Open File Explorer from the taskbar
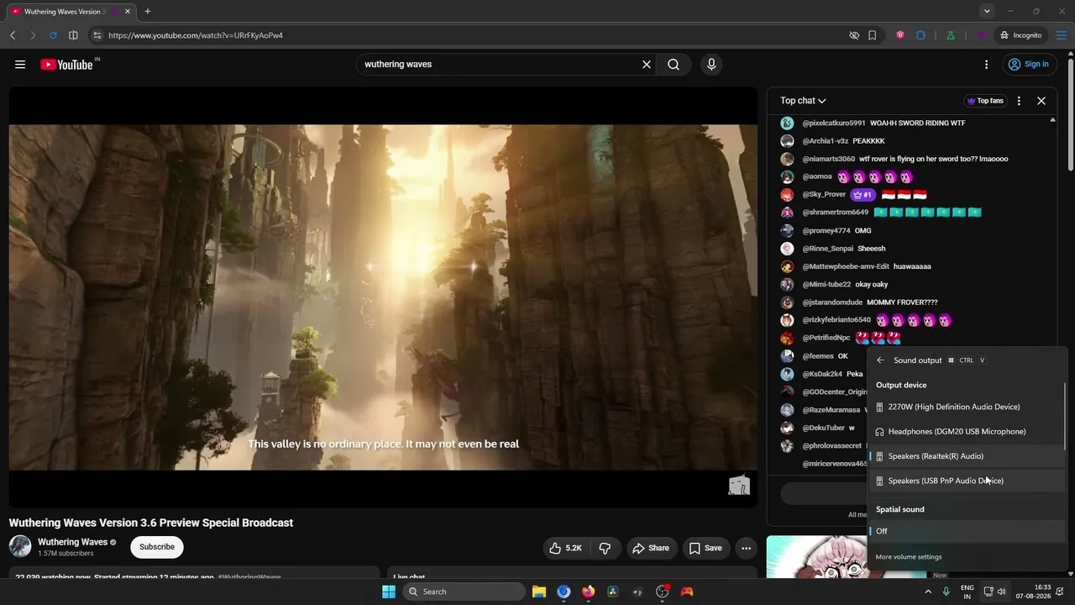The image size is (1075, 605). (x=539, y=592)
